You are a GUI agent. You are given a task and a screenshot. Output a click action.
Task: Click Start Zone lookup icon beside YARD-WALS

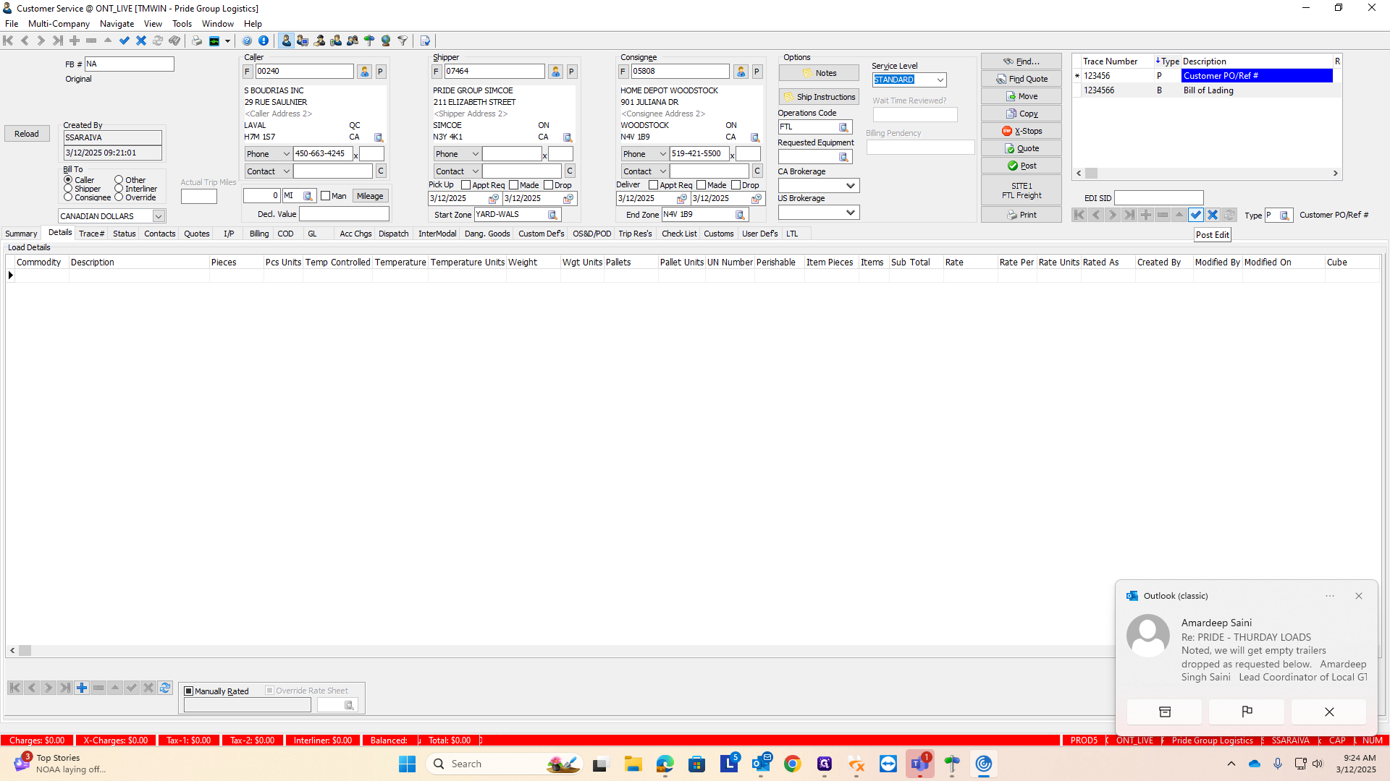click(x=552, y=215)
